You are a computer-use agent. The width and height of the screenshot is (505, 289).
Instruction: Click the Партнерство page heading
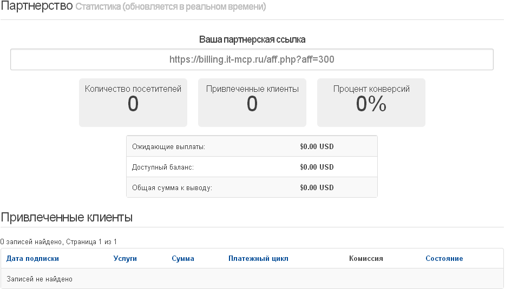[x=37, y=6]
